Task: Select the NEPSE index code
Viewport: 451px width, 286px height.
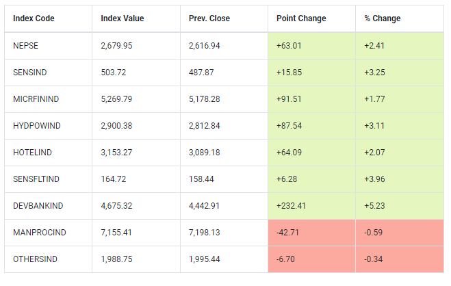Action: pyautogui.click(x=25, y=46)
